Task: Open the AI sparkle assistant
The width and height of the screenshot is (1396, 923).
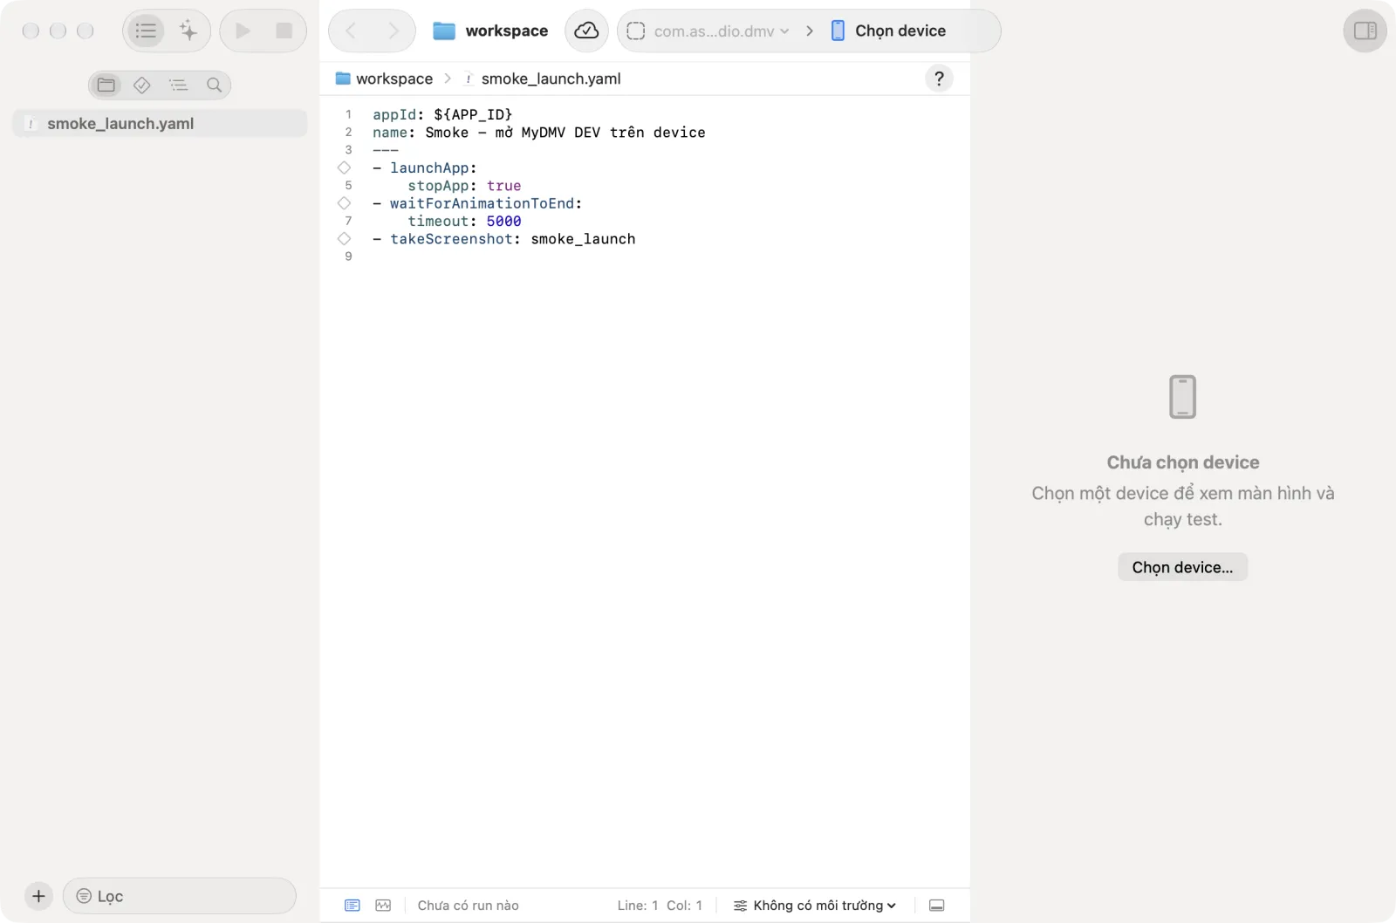Action: [x=188, y=31]
